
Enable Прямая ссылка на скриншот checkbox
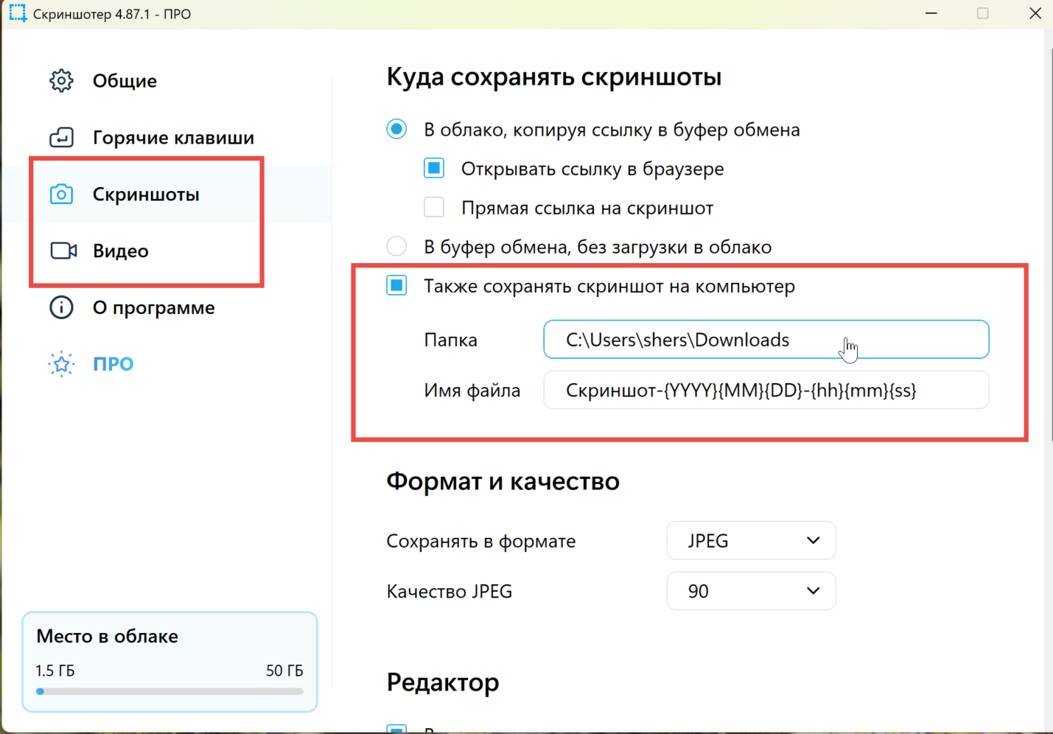434,207
